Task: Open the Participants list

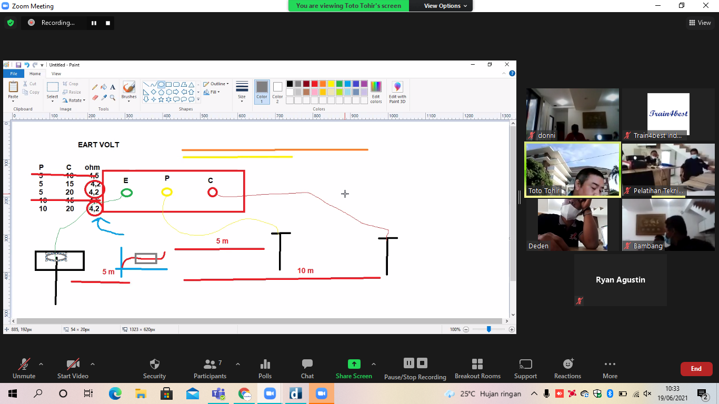Action: (210, 368)
